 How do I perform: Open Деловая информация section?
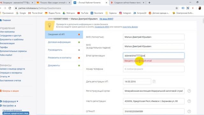[64, 42]
